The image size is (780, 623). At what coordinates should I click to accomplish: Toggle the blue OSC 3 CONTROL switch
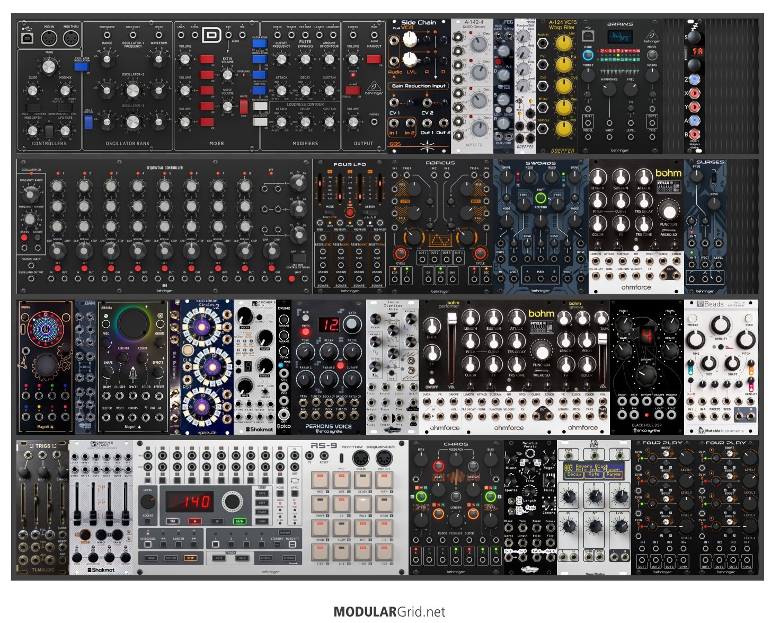88,122
